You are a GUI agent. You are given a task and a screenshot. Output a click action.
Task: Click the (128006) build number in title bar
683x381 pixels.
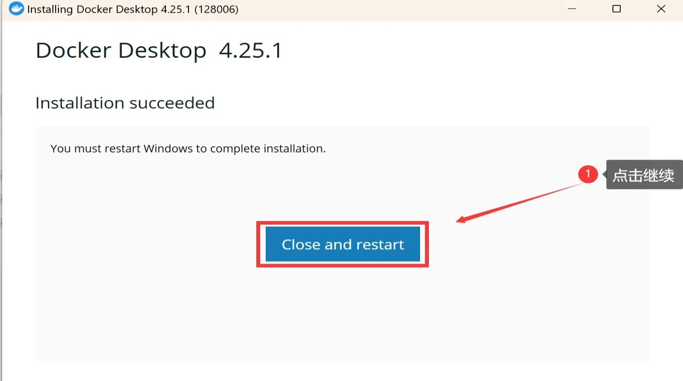coord(216,9)
